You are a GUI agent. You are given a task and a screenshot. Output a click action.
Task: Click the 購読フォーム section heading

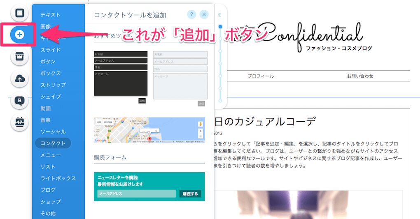click(x=110, y=157)
